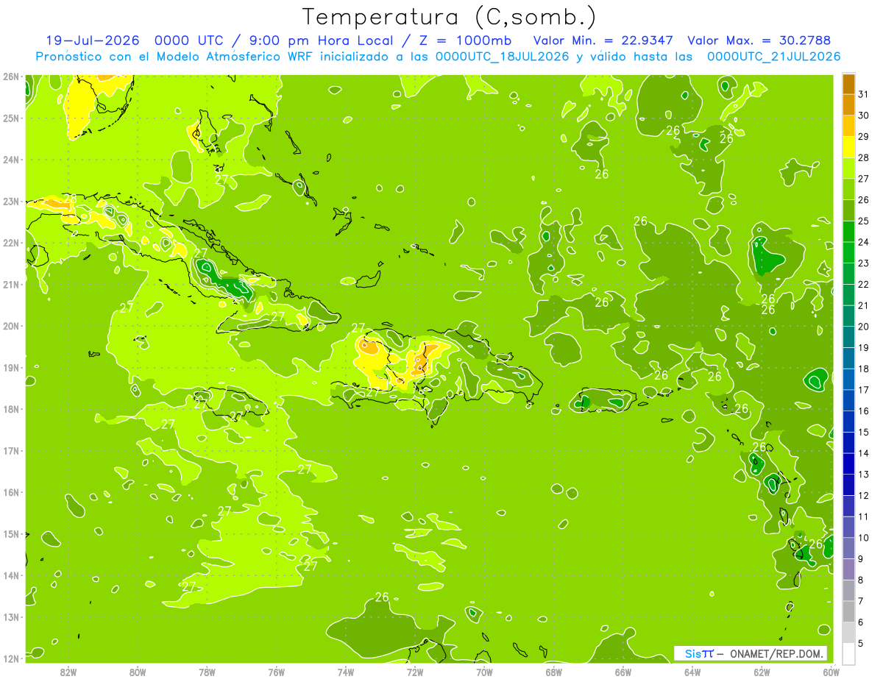This screenshot has width=883, height=682.
Task: Click the "60W" longitude axis label
Action: click(831, 672)
